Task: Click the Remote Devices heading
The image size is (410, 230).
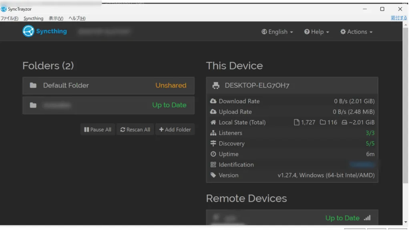Action: pos(246,198)
